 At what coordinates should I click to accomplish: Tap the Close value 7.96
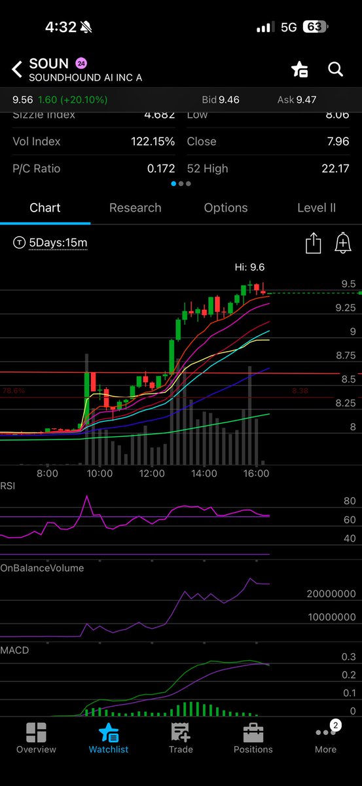[x=338, y=141]
